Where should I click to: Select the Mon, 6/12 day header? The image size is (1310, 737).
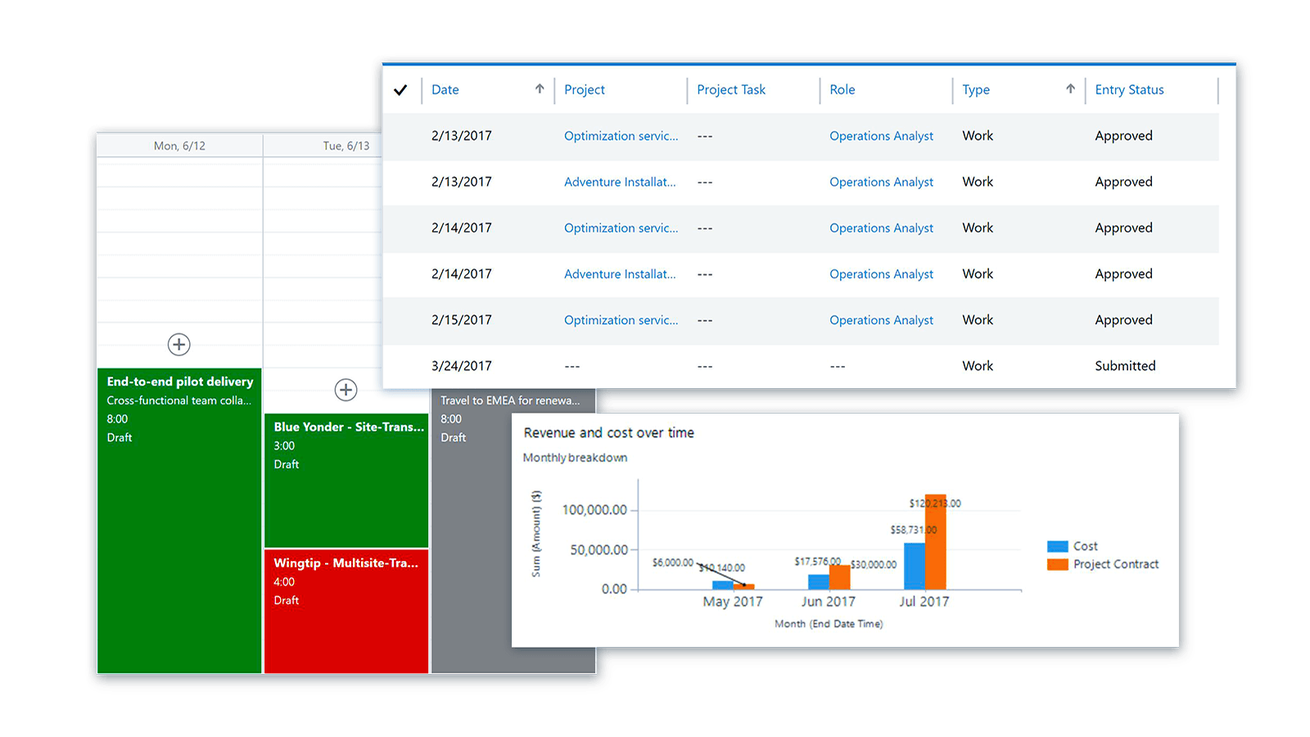[x=179, y=146]
